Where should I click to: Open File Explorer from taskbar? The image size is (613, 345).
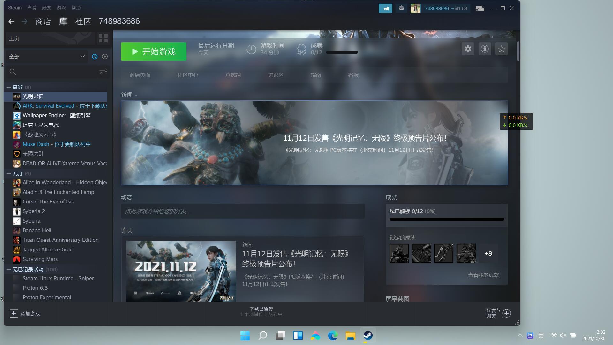coord(350,335)
